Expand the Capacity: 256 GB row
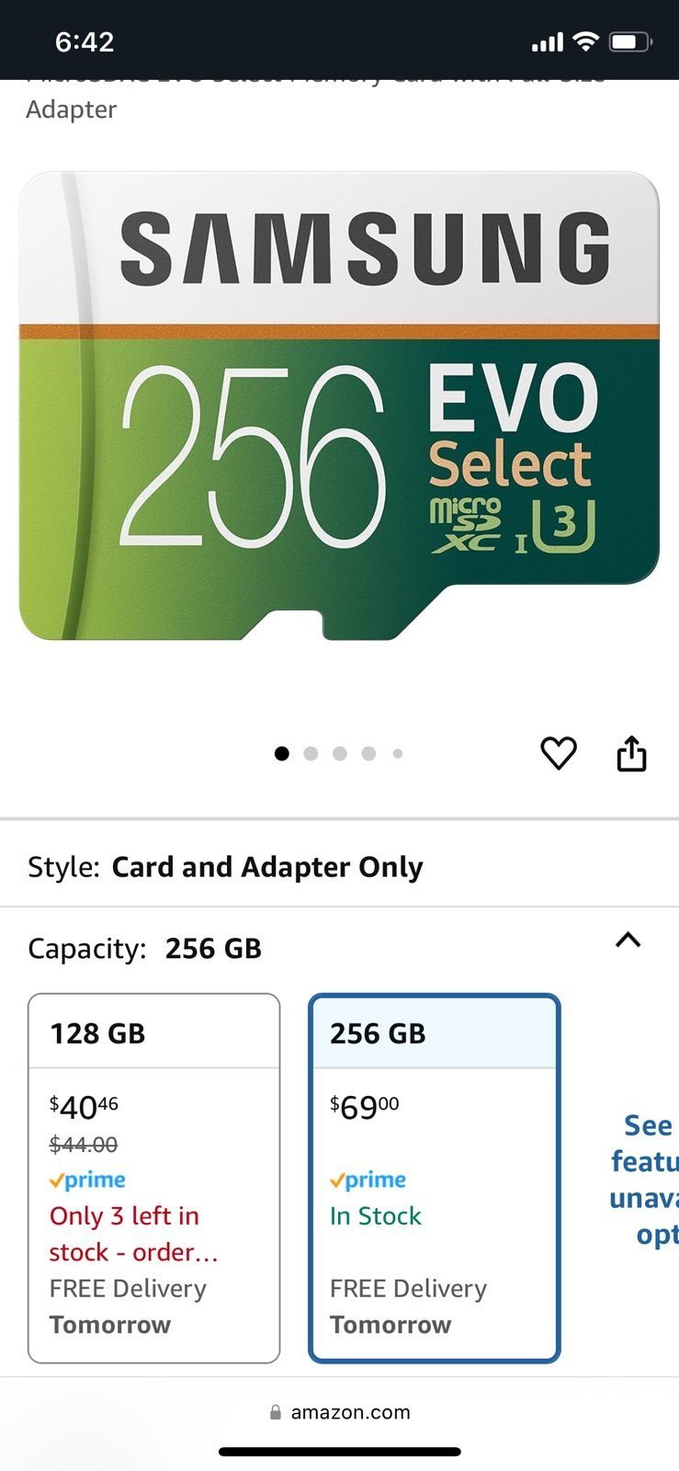679x1471 pixels. point(339,948)
